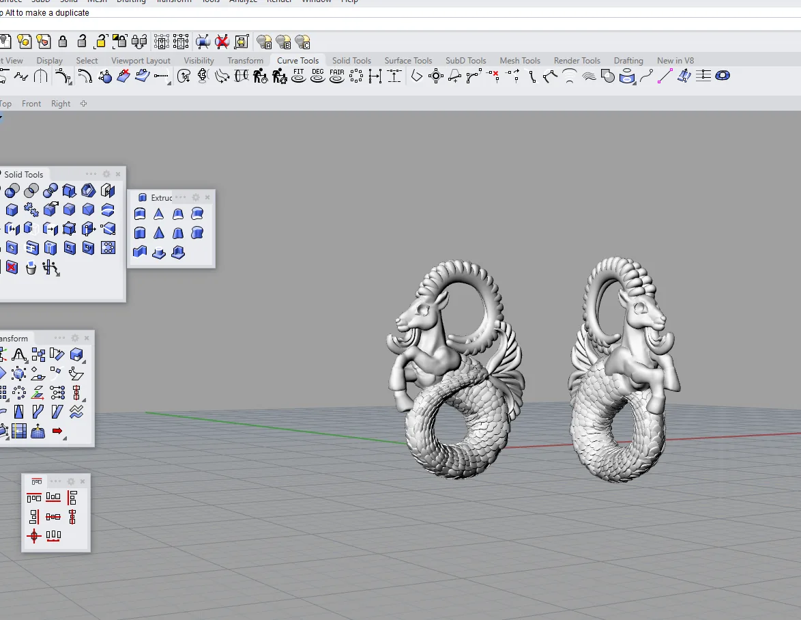This screenshot has width=801, height=620.
Task: Open the Display toolbar tab
Action: coord(50,60)
